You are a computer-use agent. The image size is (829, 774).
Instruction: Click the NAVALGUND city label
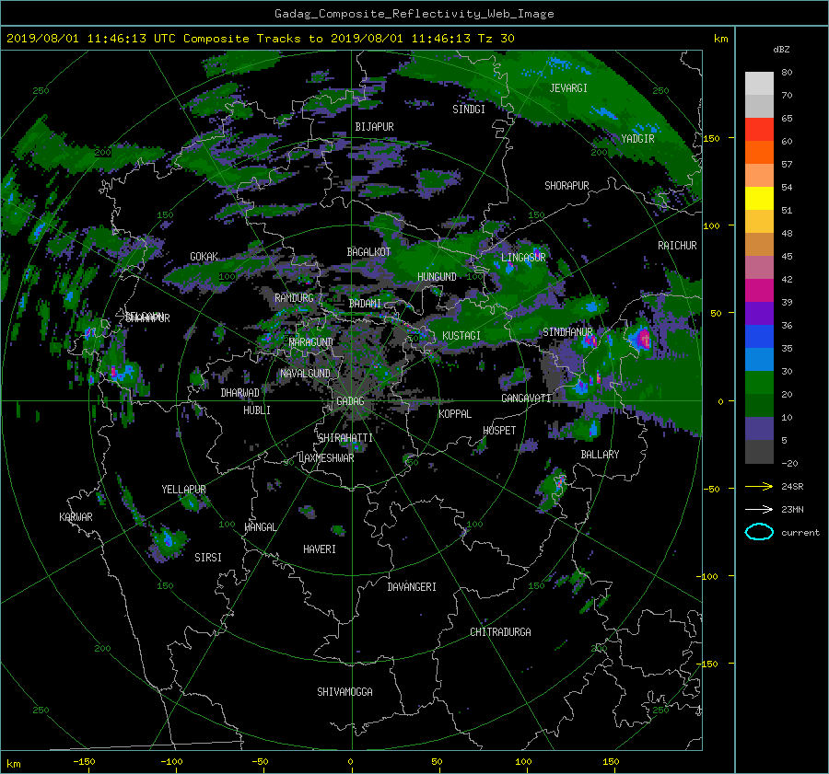[x=305, y=374]
